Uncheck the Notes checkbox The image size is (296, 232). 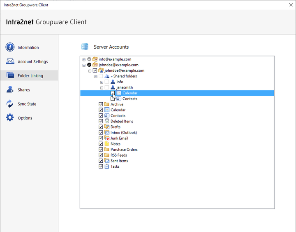101,144
